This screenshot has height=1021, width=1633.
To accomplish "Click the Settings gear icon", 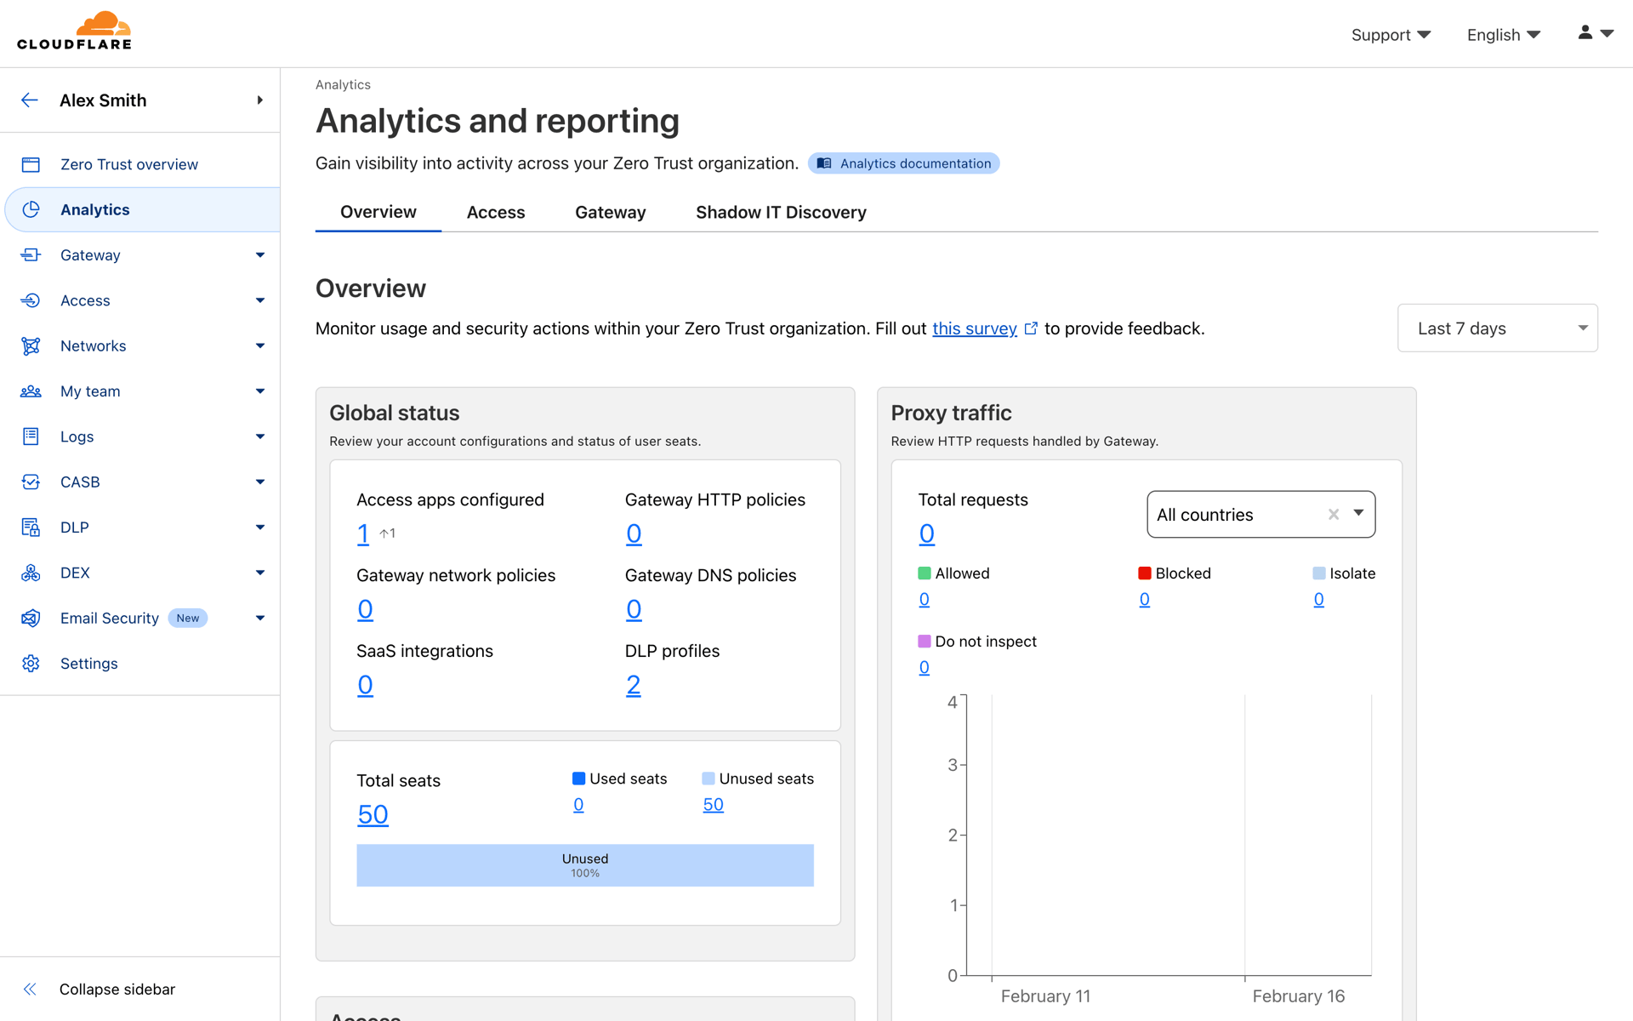I will [31, 664].
